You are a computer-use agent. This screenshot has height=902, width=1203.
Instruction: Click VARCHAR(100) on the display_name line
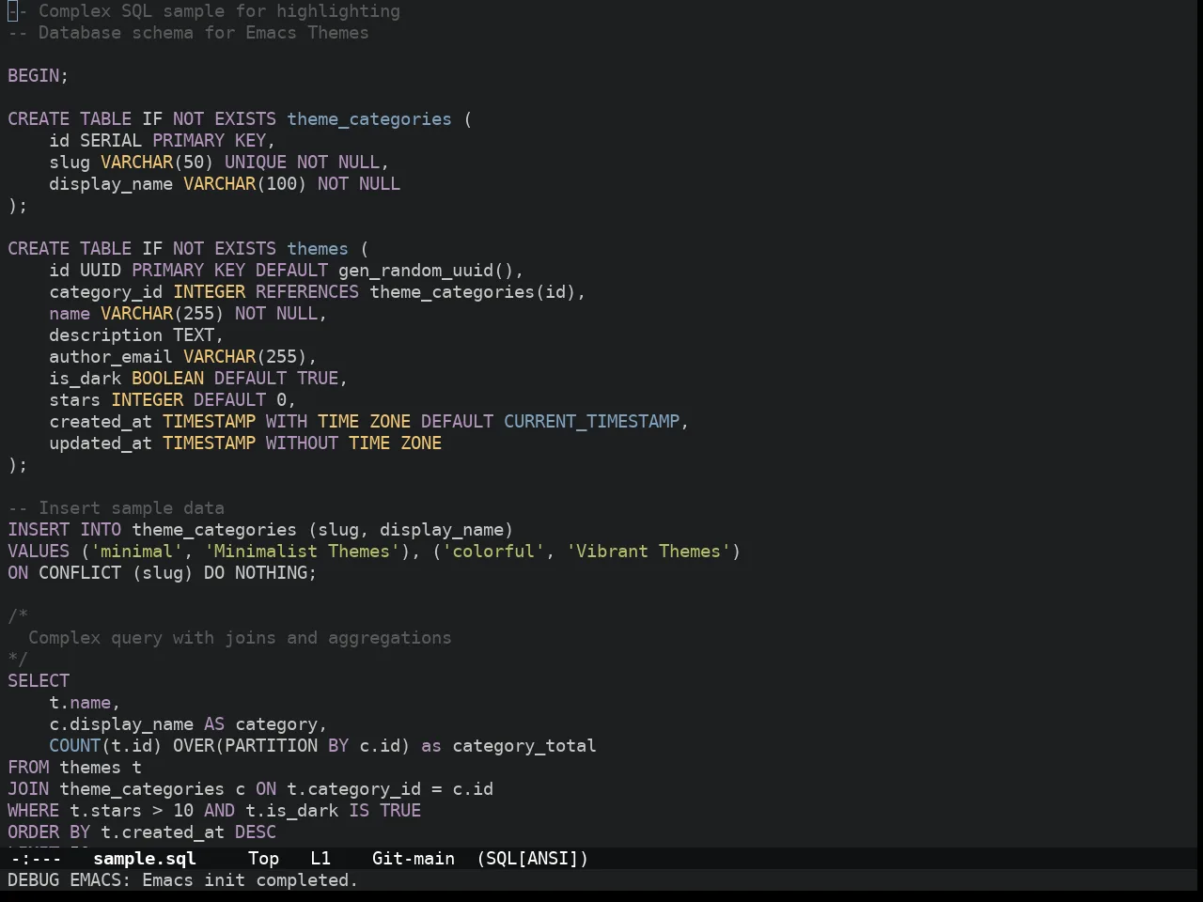[x=245, y=183]
